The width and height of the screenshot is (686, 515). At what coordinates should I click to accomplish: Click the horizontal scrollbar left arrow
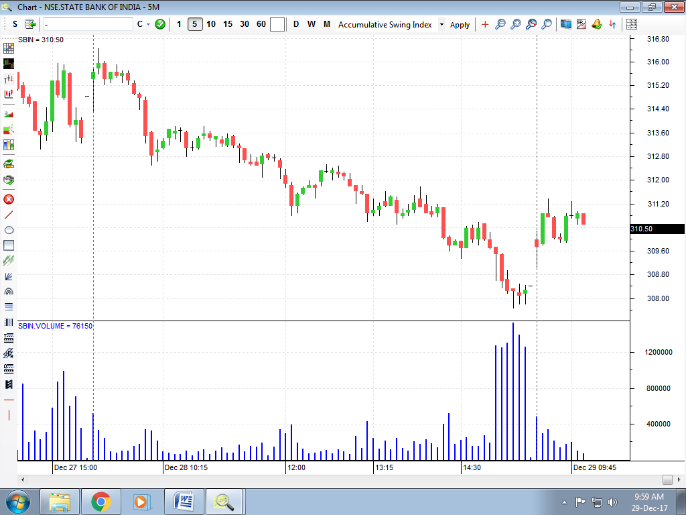23,479
